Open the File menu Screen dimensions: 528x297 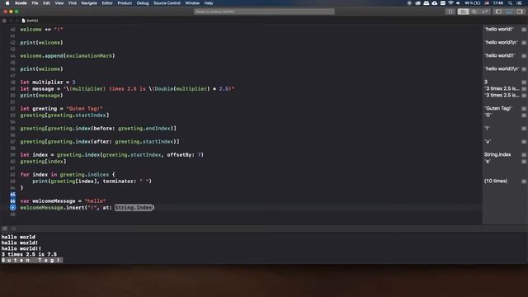pyautogui.click(x=35, y=3)
